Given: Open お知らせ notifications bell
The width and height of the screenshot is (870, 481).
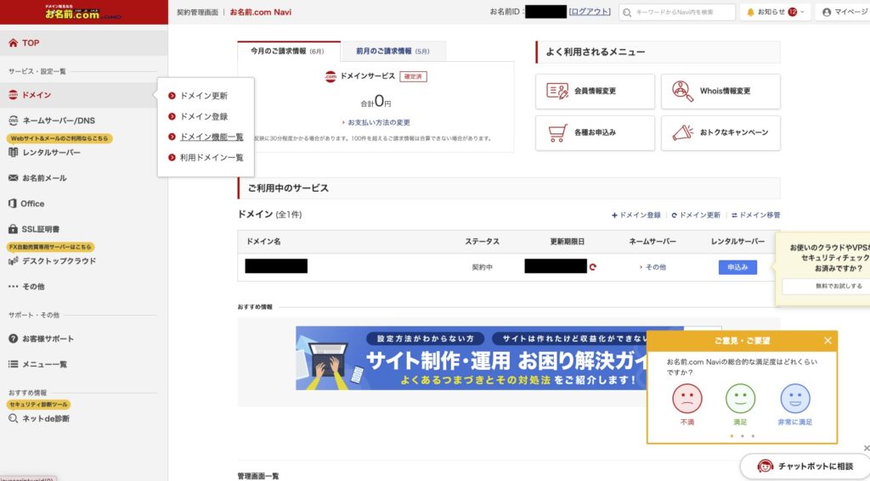Looking at the screenshot, I should pos(751,12).
